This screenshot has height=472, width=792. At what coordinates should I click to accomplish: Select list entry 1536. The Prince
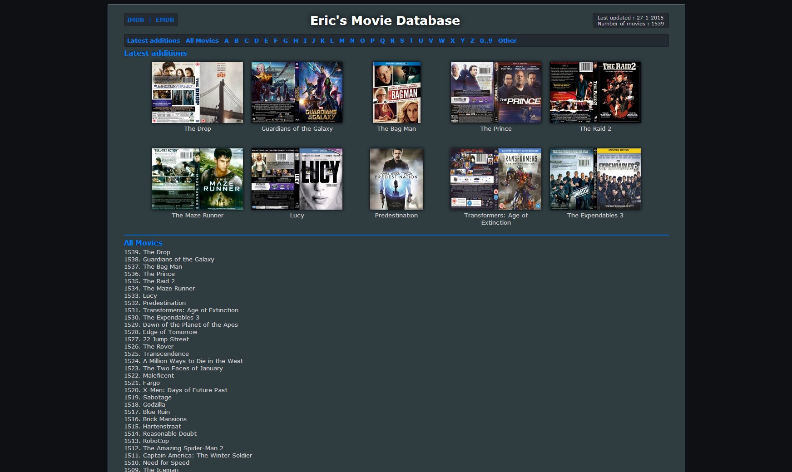[x=149, y=274]
